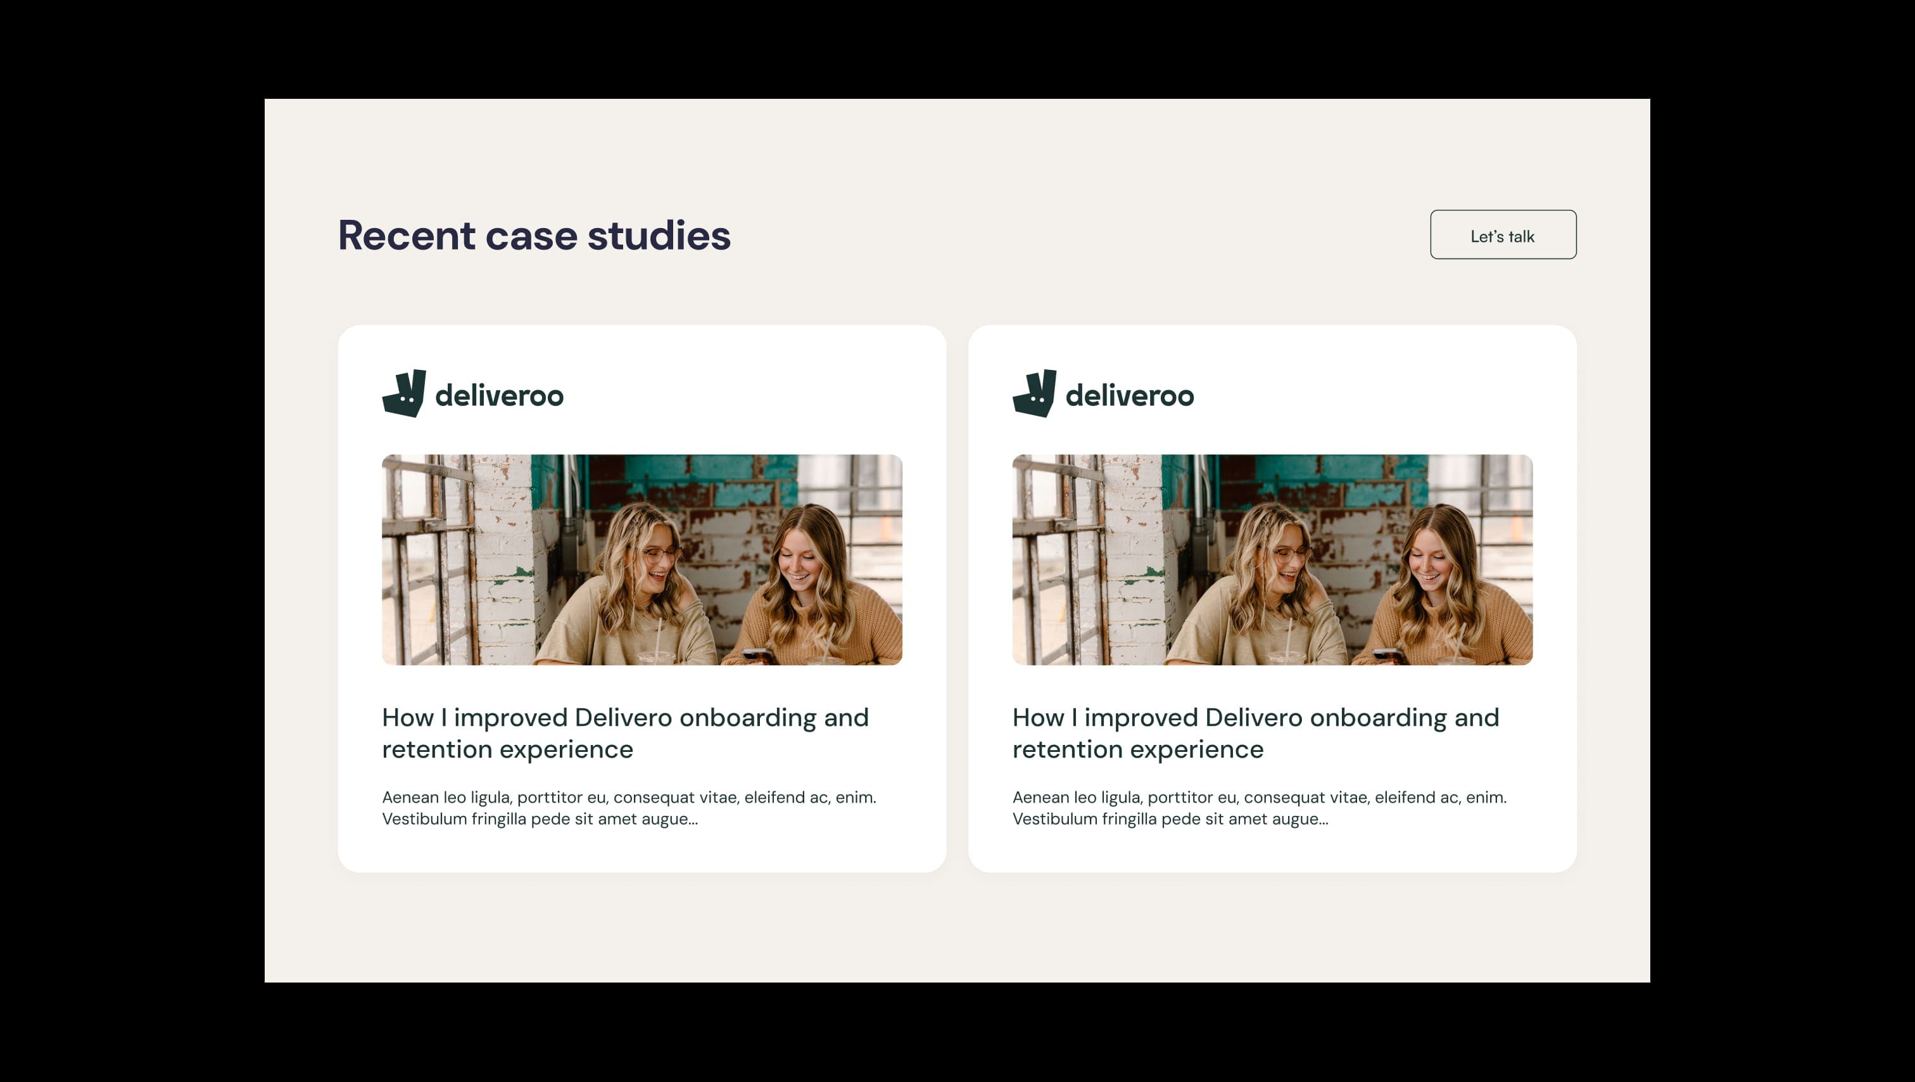Open the left card's onboarding case study title

625,733
